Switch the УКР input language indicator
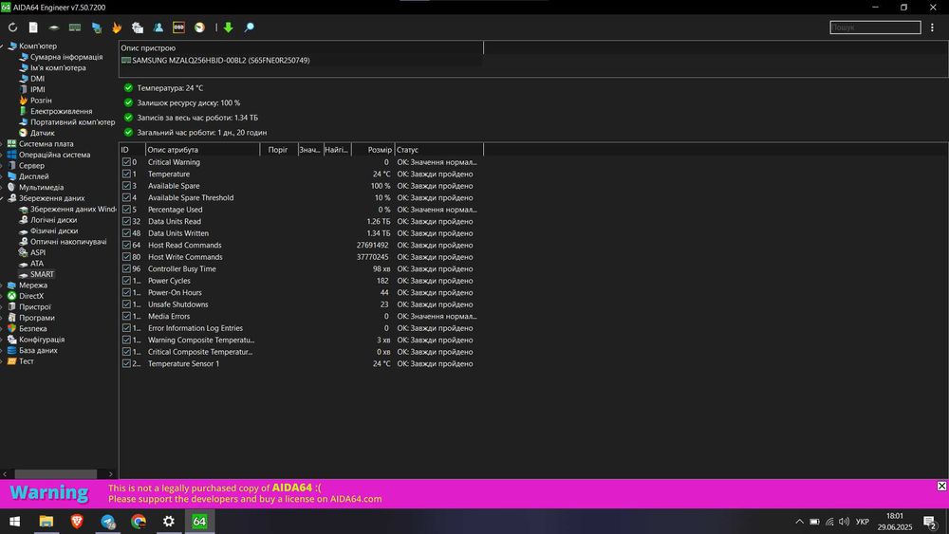 (x=863, y=522)
